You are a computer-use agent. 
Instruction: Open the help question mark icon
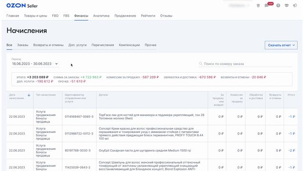click(278, 6)
